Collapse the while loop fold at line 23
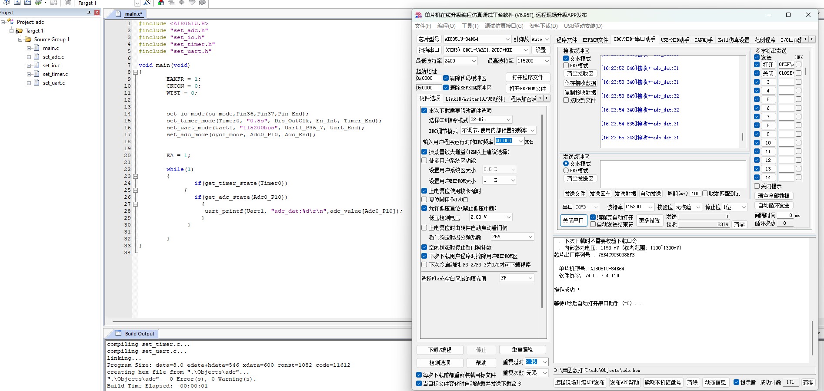The image size is (824, 391). tap(135, 176)
